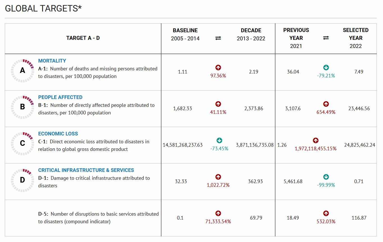Open the PEOPLE AFFECTED link
The image size is (383, 242).
click(60, 97)
